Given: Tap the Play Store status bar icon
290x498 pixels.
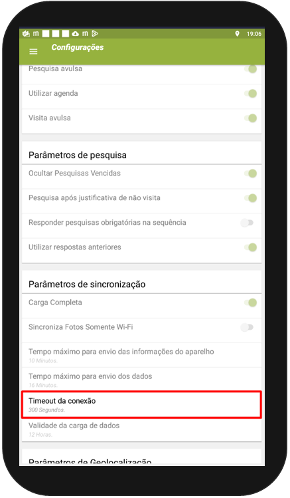Looking at the screenshot, I should pos(95,33).
